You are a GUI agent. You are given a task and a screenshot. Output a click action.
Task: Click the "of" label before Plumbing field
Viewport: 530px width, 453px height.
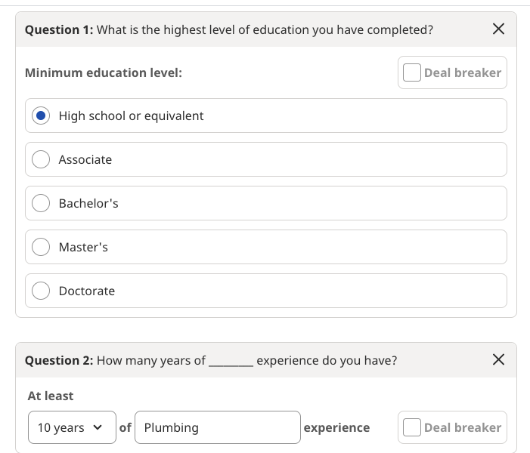pyautogui.click(x=126, y=427)
